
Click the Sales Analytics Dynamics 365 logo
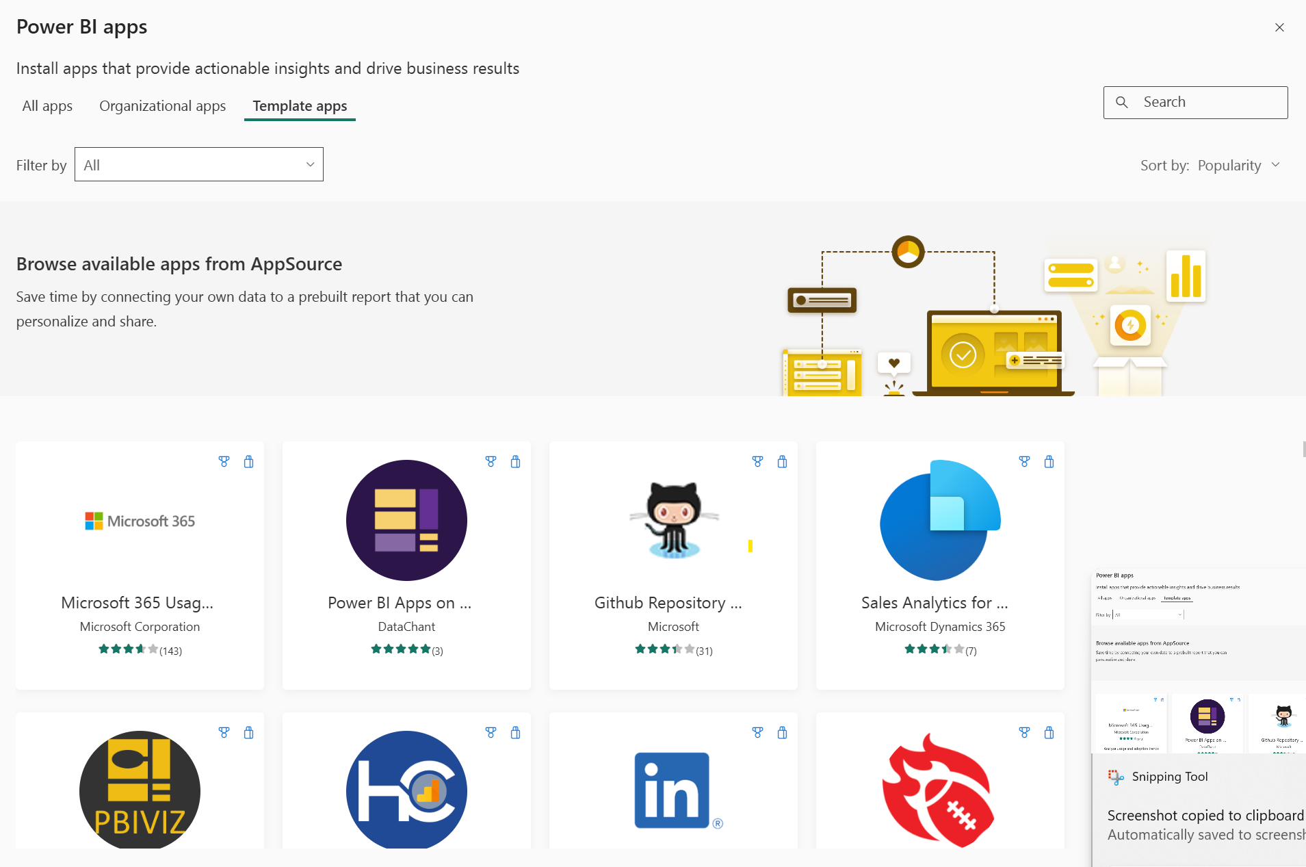(x=940, y=520)
